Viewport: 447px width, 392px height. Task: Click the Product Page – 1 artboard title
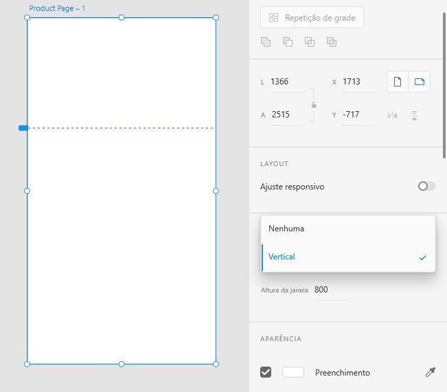pyautogui.click(x=57, y=8)
